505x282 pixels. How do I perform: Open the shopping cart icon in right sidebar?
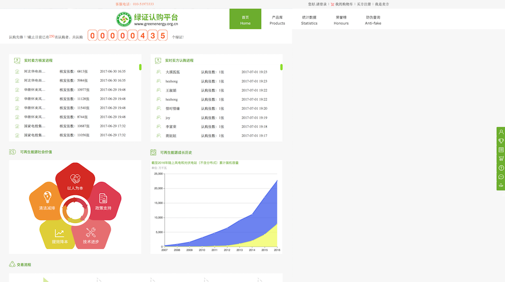(501, 159)
